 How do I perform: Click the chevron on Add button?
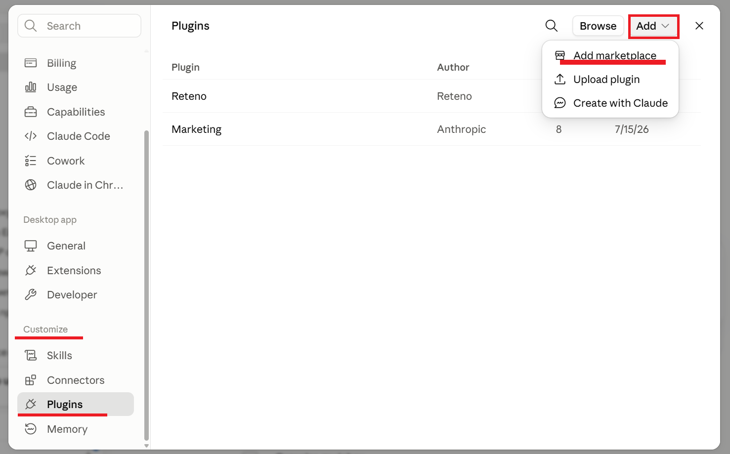point(665,26)
